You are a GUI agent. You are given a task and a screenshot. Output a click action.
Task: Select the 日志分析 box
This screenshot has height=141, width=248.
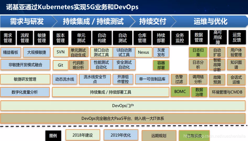198,65
